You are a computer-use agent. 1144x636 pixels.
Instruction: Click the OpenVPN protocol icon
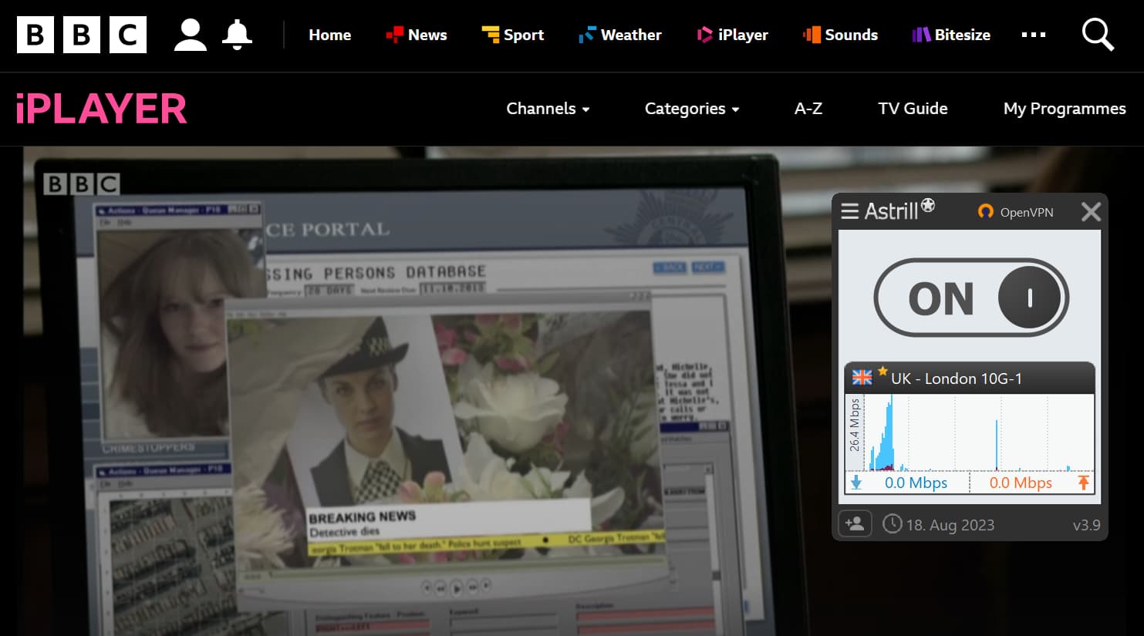tap(985, 211)
